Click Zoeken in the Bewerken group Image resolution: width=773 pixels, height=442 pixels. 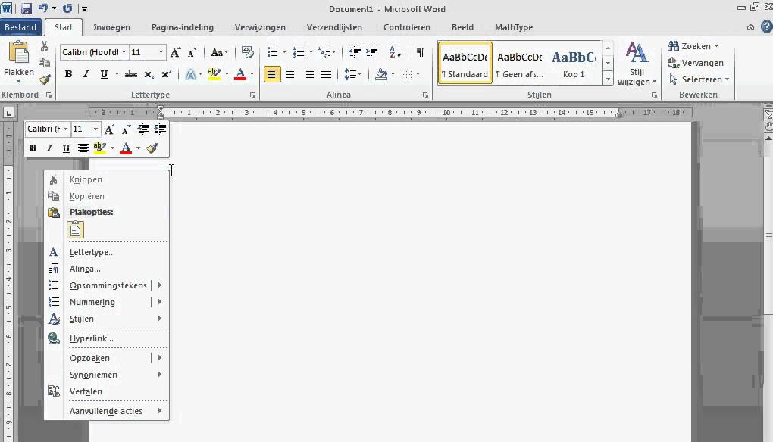tap(693, 46)
